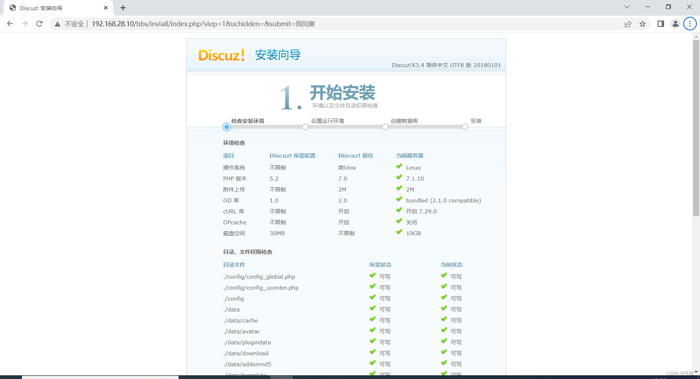Click the browser forward arrow
Viewport: 700px width, 379px height.
(24, 24)
